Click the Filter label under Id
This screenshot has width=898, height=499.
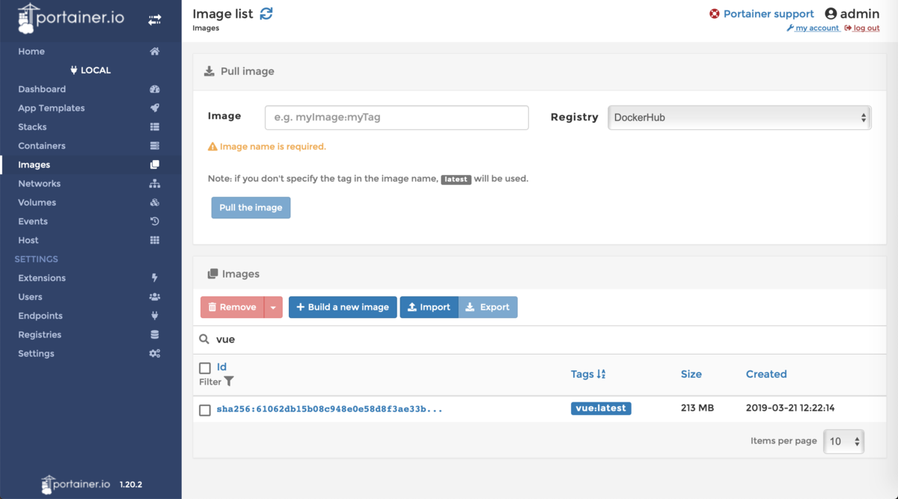(x=210, y=382)
